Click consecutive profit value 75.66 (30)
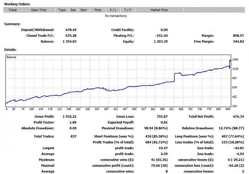Screen dimensions: 249x174 pyautogui.click(x=159, y=166)
